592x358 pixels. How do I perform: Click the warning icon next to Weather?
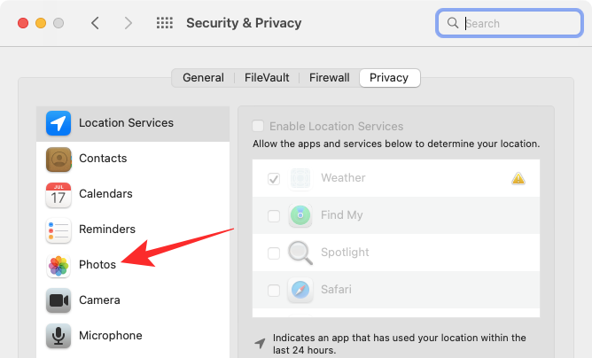518,178
